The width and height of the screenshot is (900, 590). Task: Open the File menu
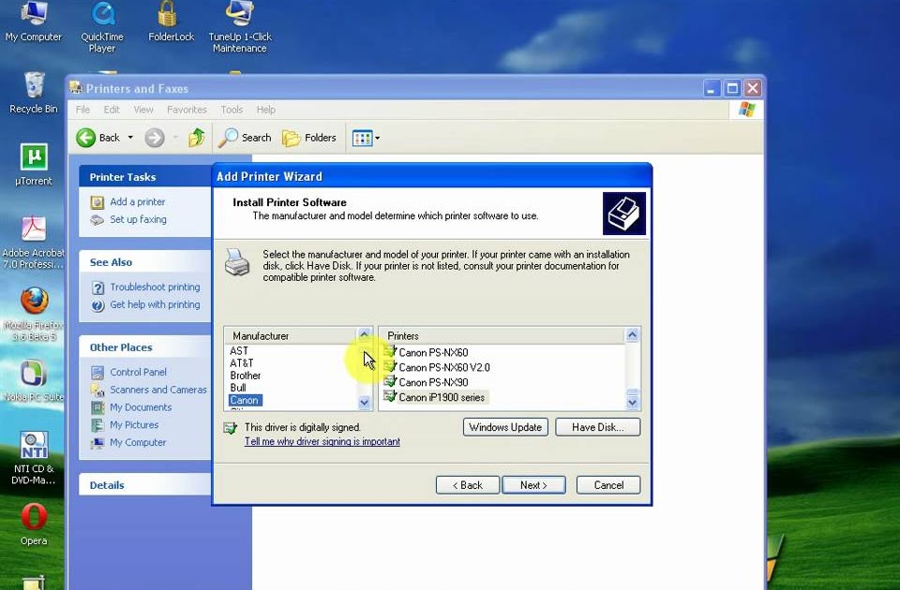click(82, 110)
